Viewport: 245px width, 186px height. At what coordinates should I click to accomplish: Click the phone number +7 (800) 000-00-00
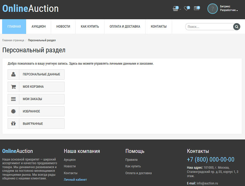[211, 159]
